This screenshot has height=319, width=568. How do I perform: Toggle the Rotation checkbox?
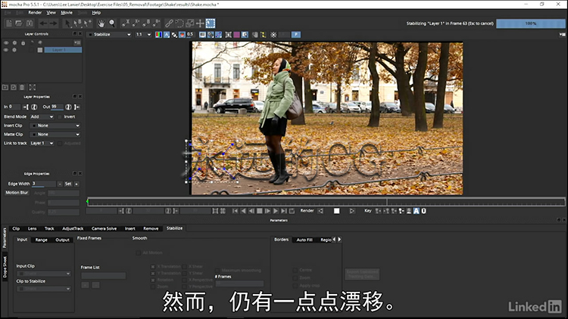tap(153, 280)
